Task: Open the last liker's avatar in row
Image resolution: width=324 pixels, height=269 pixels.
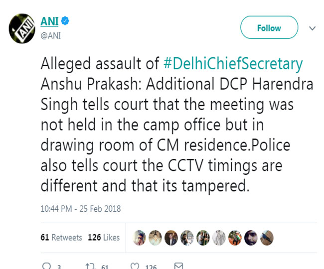Action: click(267, 238)
